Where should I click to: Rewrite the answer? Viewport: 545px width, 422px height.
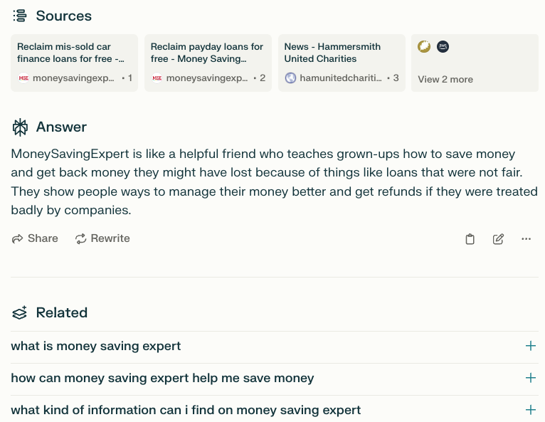click(102, 238)
